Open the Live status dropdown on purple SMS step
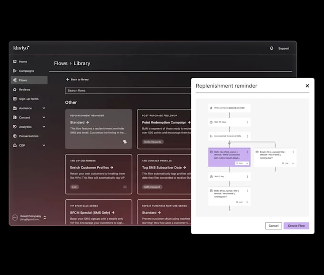324x275 pixels. point(242,163)
